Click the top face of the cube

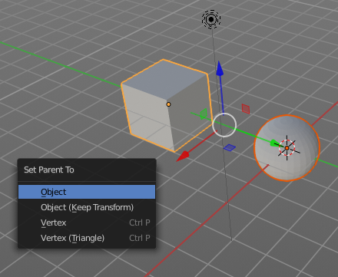click(165, 79)
